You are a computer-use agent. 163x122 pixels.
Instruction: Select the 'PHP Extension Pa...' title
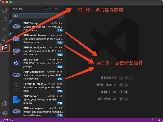[x=36, y=47]
